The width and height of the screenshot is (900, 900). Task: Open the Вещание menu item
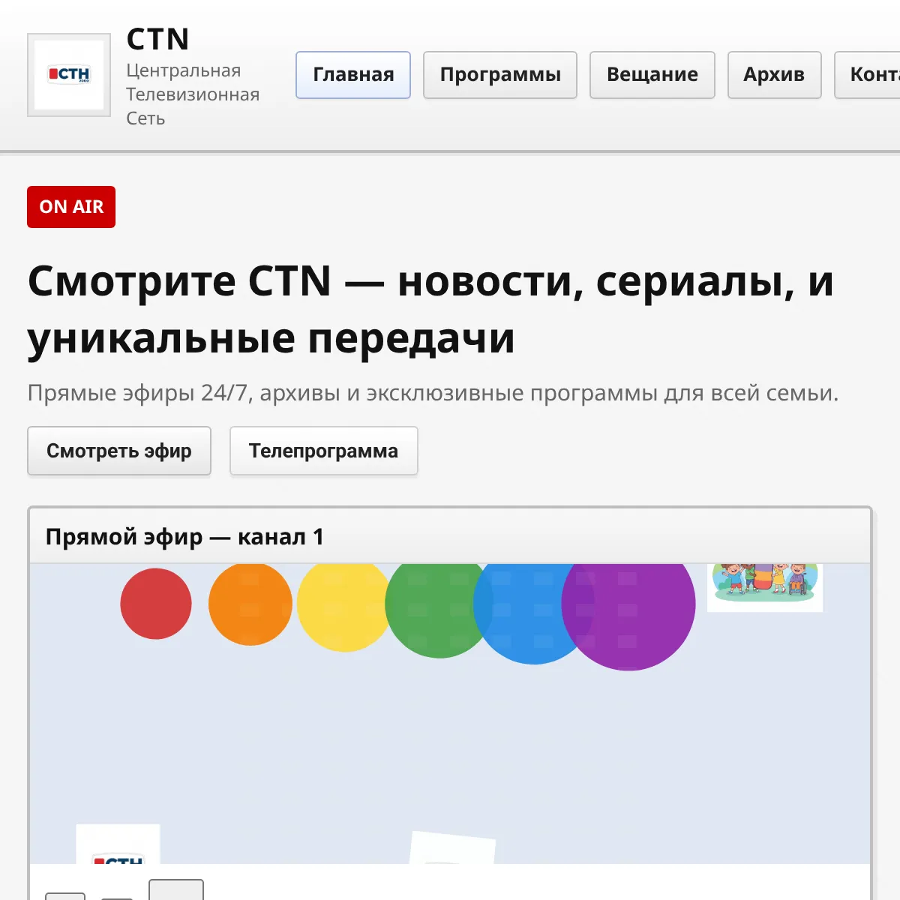(652, 75)
